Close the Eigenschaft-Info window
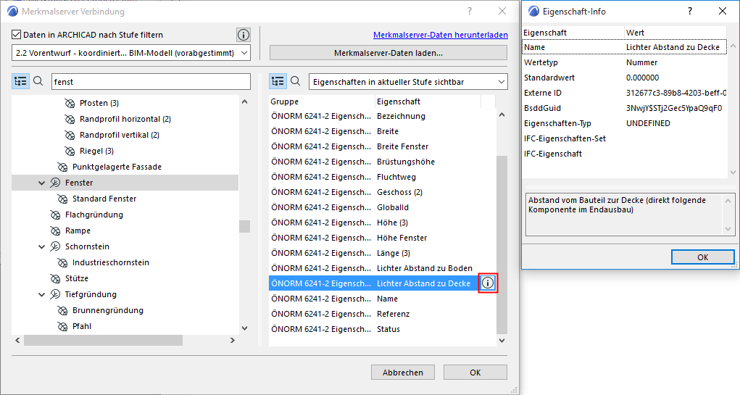 723,12
